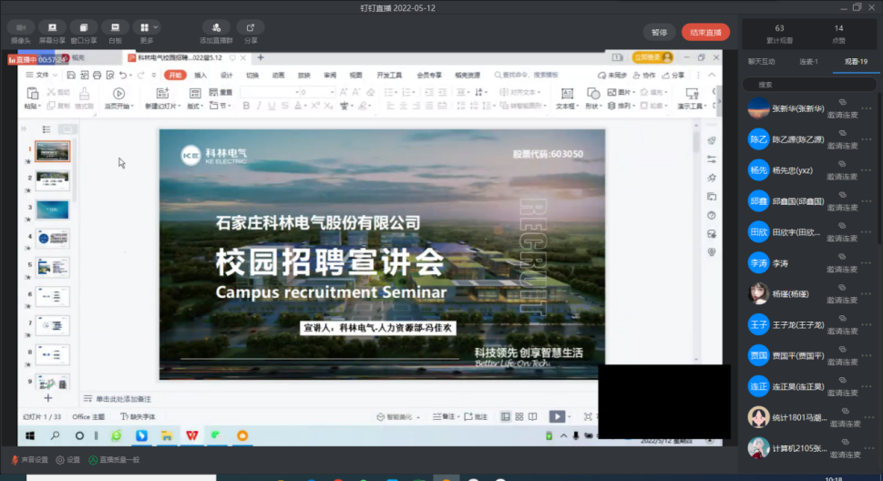Open the 白板 whiteboard tool
This screenshot has width=883, height=481.
(x=115, y=28)
